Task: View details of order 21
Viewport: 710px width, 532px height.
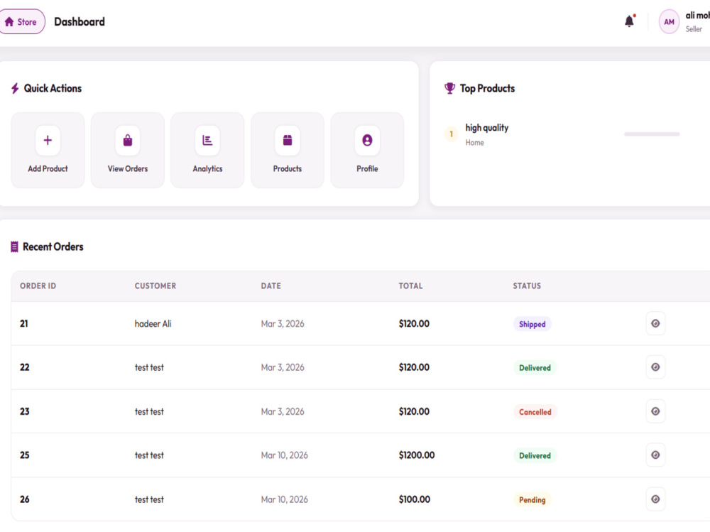Action: [x=655, y=324]
